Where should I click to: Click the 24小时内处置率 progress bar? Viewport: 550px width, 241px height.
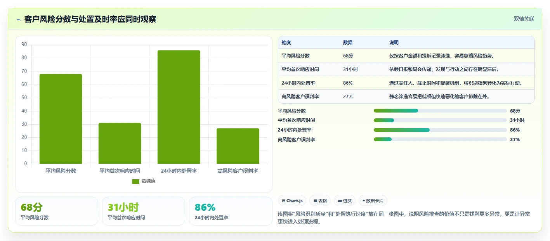440,130
